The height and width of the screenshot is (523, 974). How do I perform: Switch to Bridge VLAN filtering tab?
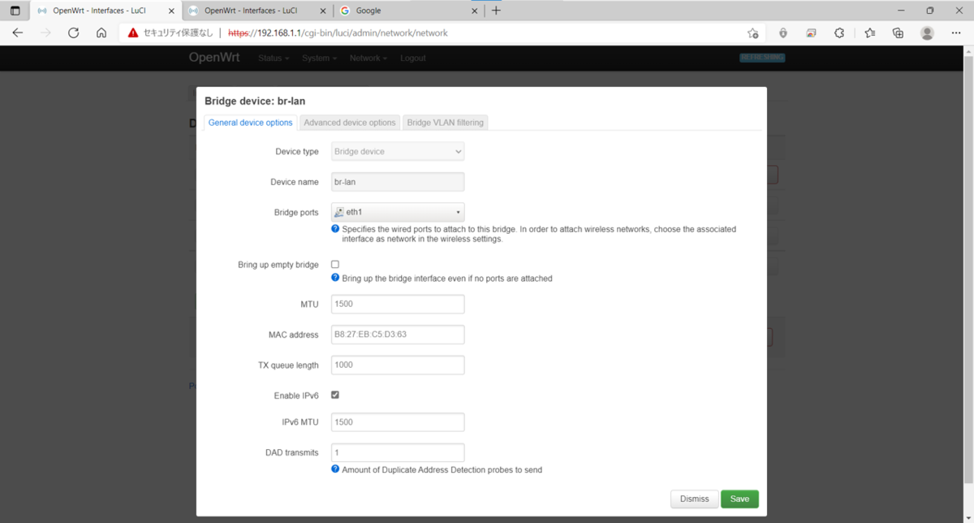[446, 123]
